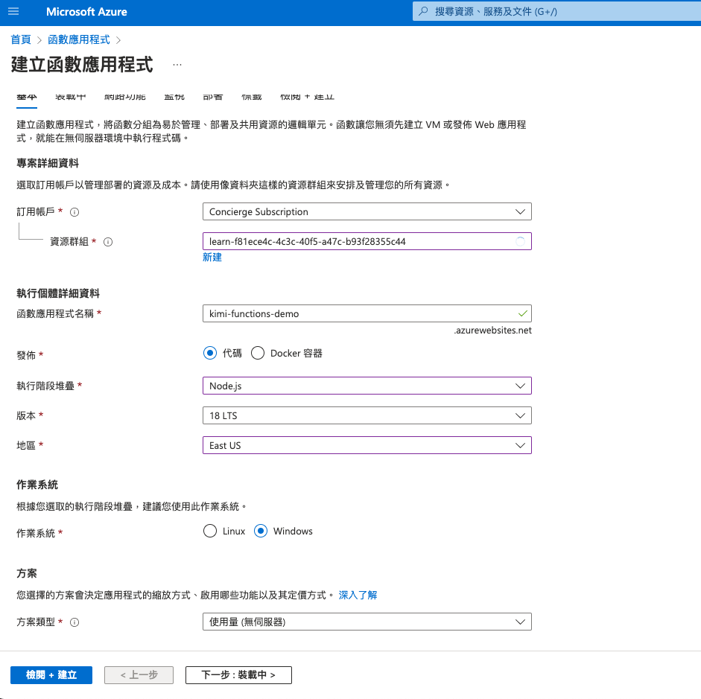Click the 建立函數應用程式 page title

[82, 65]
